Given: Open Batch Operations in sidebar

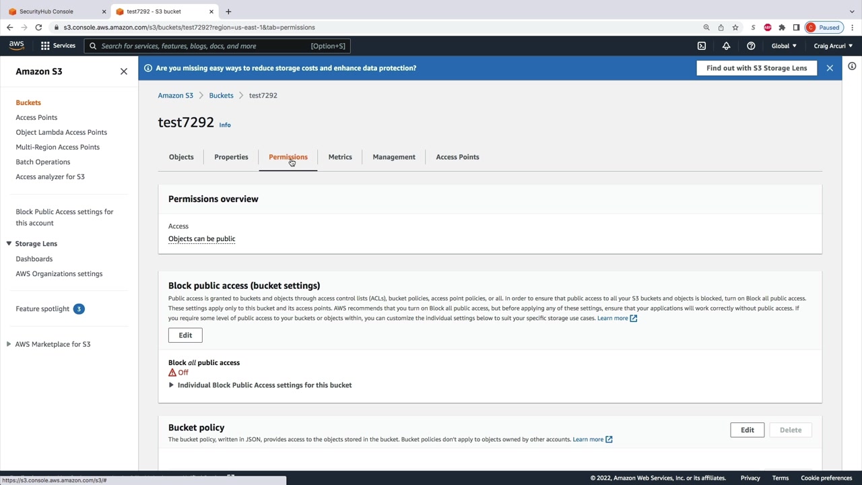Looking at the screenshot, I should [43, 162].
